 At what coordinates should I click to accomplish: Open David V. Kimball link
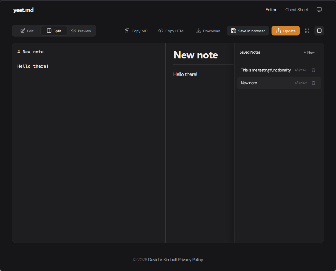pyautogui.click(x=162, y=260)
